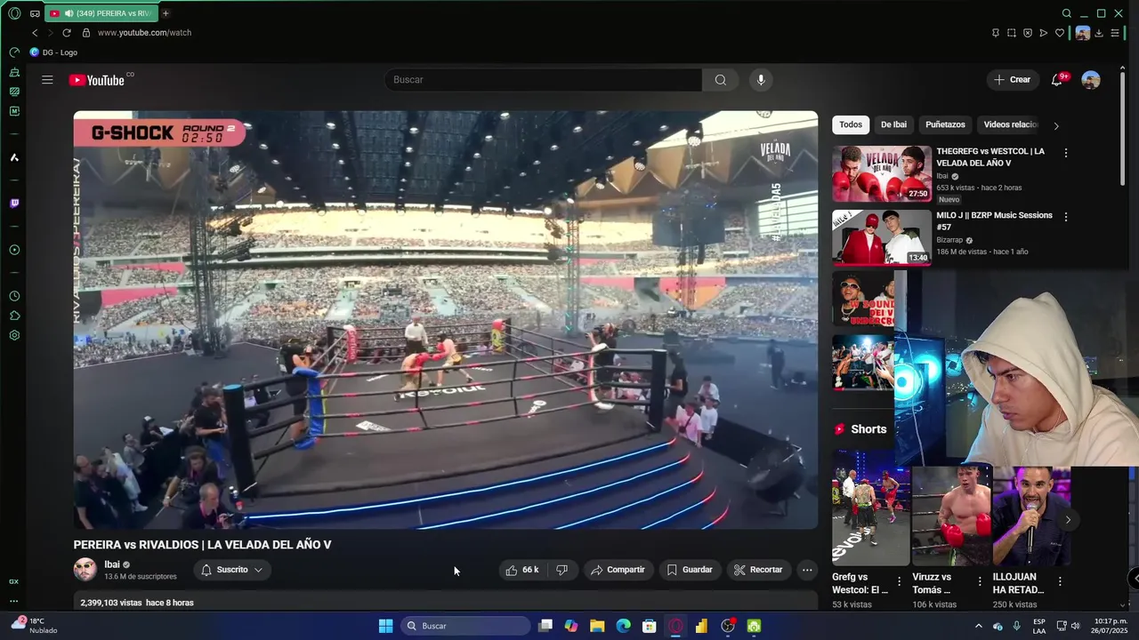This screenshot has width=1139, height=640.
Task: Open MILO J BZRP Music Sessions thumbnail
Action: 882,237
